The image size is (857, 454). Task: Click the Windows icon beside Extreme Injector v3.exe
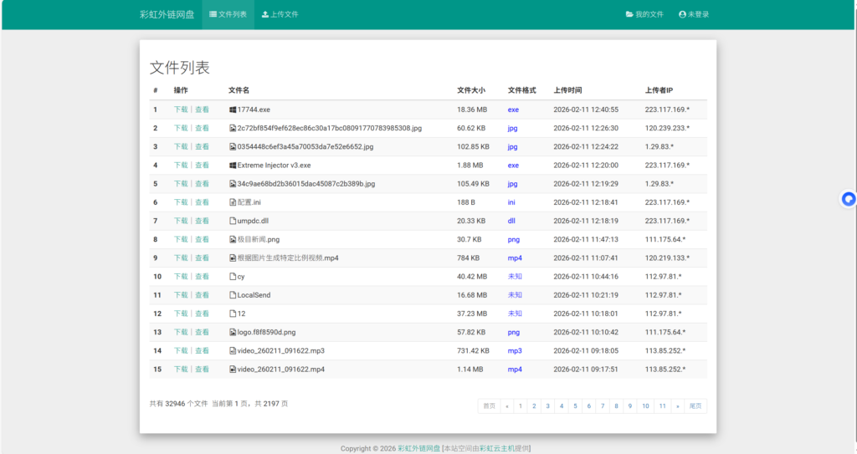[x=233, y=166]
